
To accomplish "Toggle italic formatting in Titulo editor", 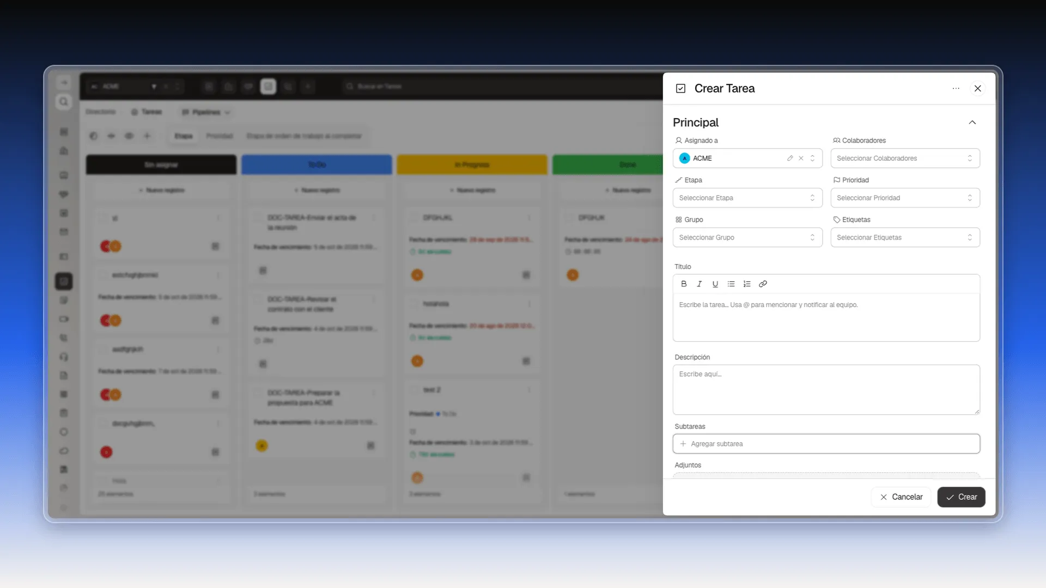I will point(700,284).
